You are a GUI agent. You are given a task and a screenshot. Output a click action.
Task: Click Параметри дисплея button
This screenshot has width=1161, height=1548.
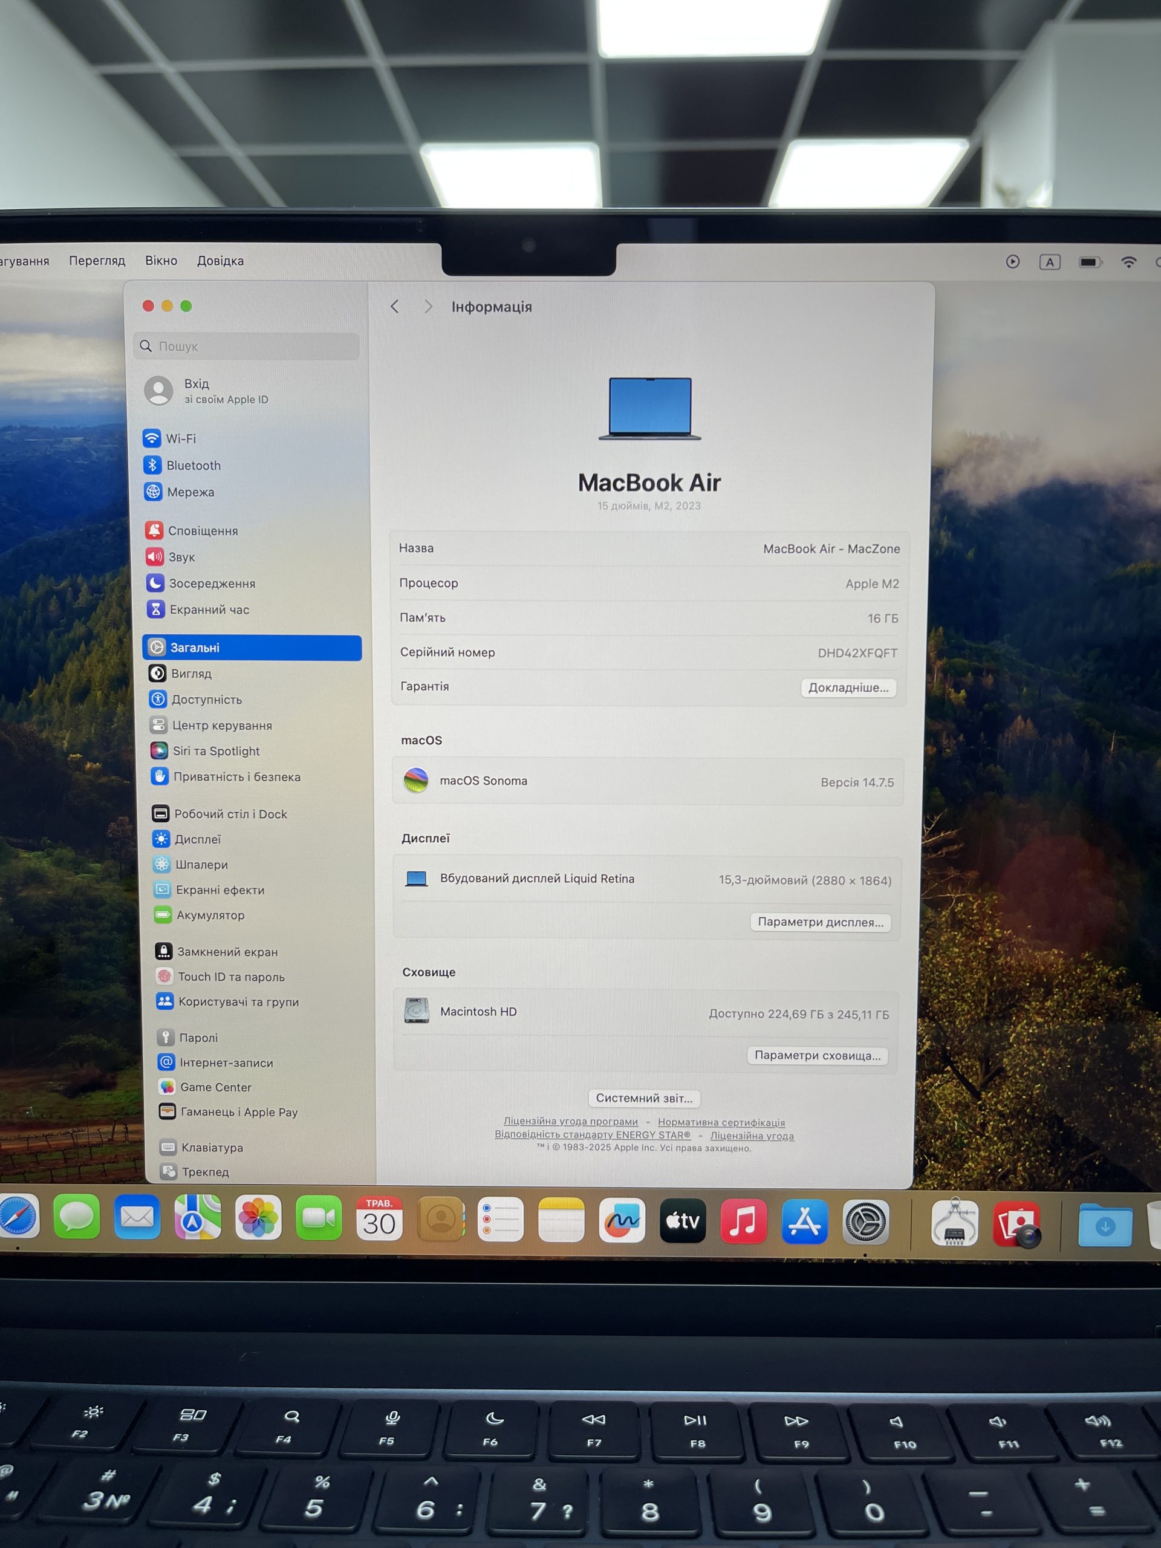[820, 922]
